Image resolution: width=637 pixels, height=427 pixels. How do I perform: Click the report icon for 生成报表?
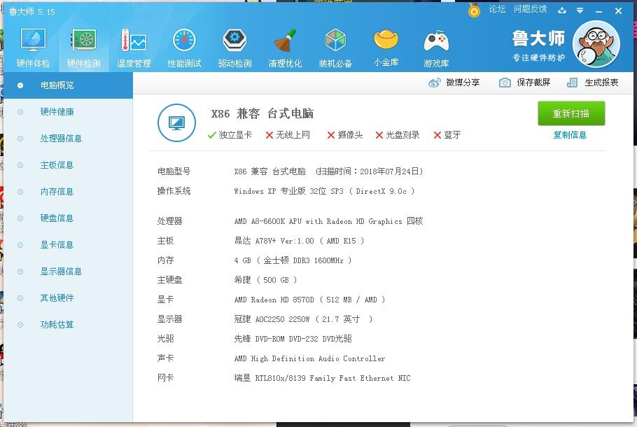[x=572, y=83]
